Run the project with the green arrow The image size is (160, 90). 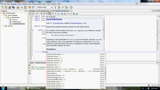(63, 7)
